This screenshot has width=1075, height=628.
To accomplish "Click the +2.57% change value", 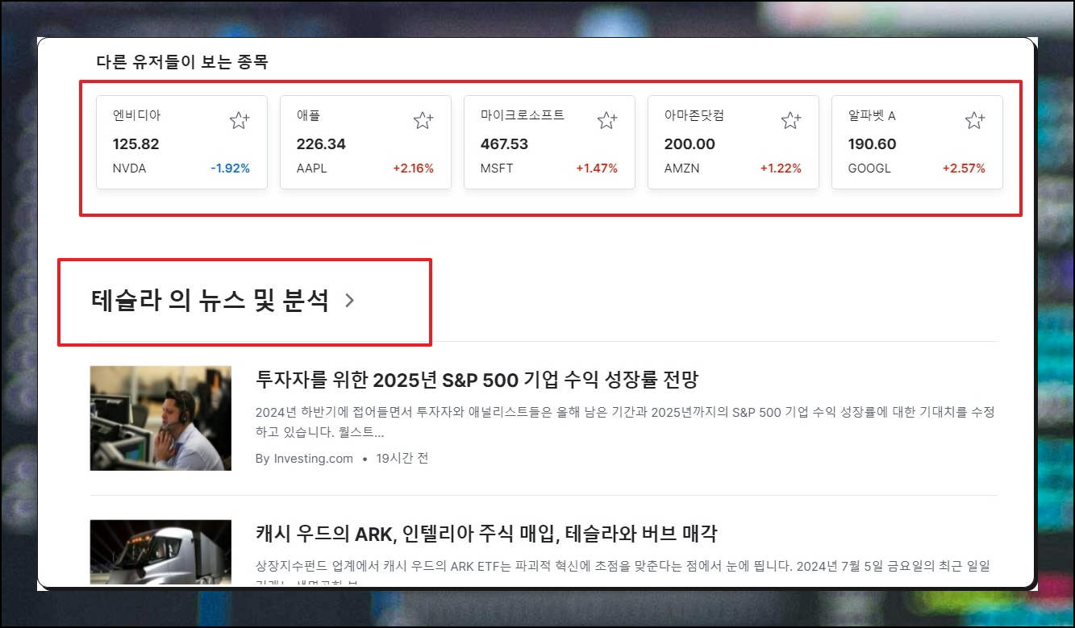I will pyautogui.click(x=964, y=168).
